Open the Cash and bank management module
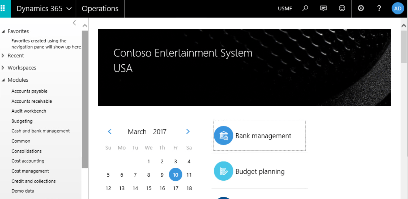Screen dimensions: 408x199 pyautogui.click(x=41, y=131)
